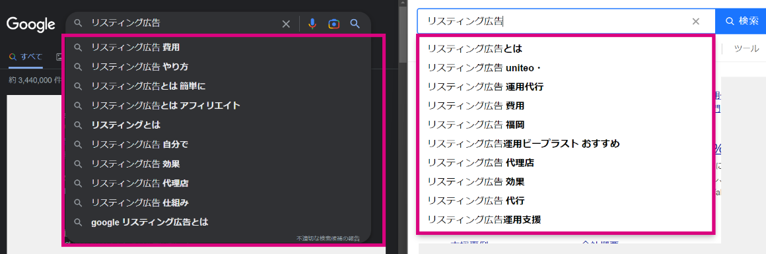Click the Google logo

31,24
